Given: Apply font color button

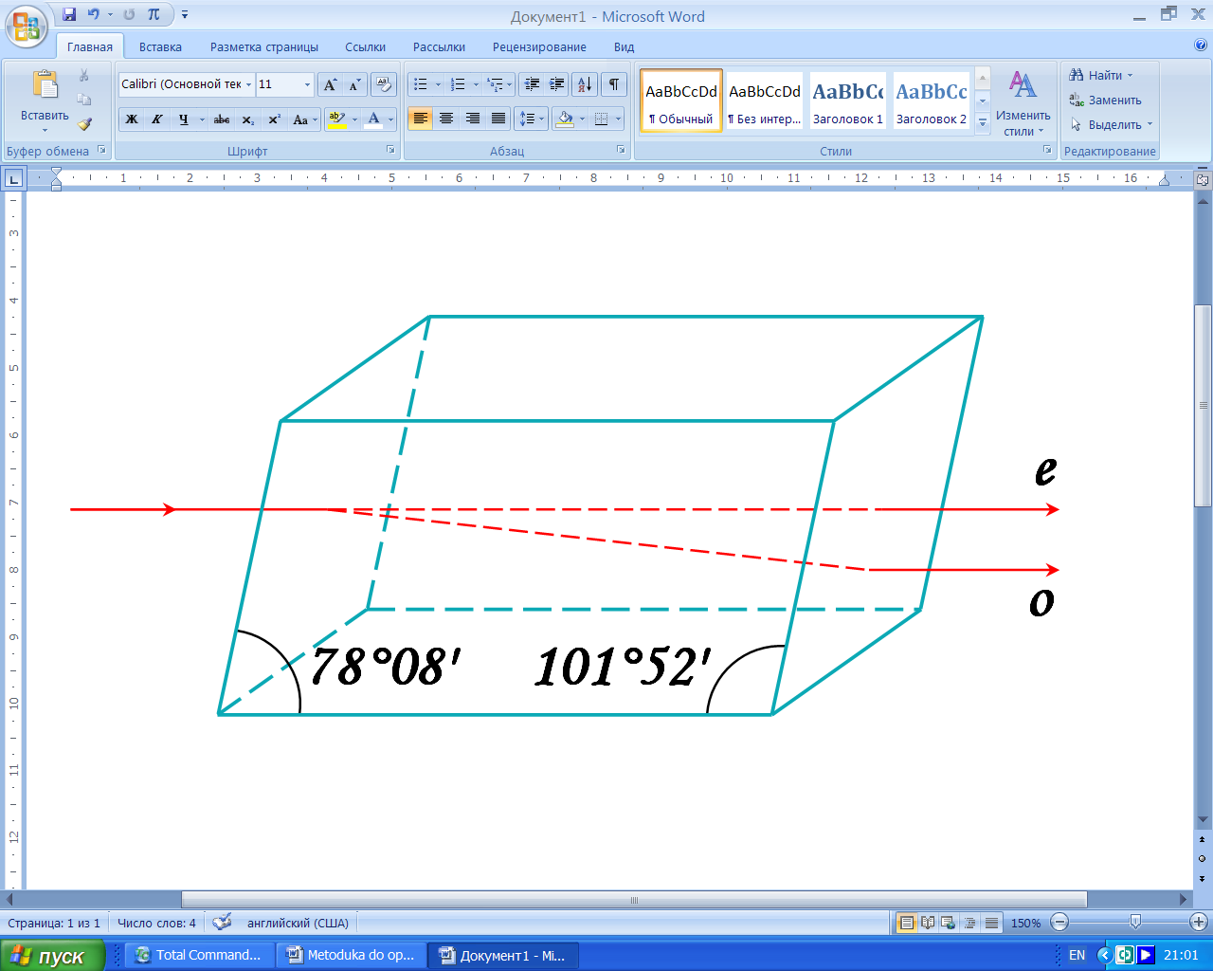Looking at the screenshot, I should 374,119.
